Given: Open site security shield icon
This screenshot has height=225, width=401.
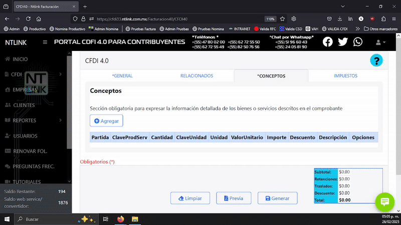Looking at the screenshot, I should (x=75, y=19).
